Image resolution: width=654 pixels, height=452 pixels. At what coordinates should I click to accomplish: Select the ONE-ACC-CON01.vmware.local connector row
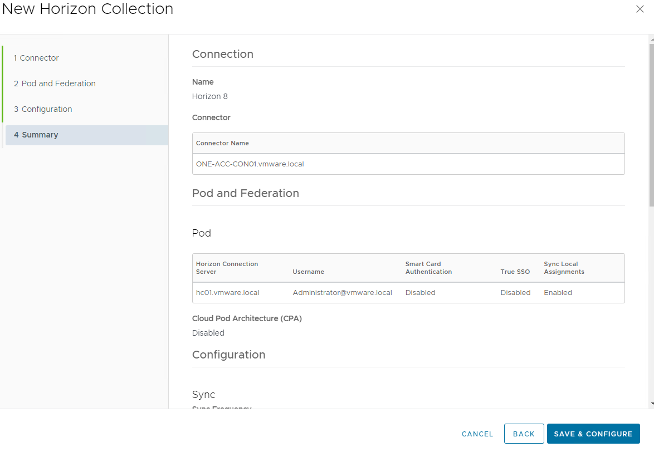click(x=250, y=164)
